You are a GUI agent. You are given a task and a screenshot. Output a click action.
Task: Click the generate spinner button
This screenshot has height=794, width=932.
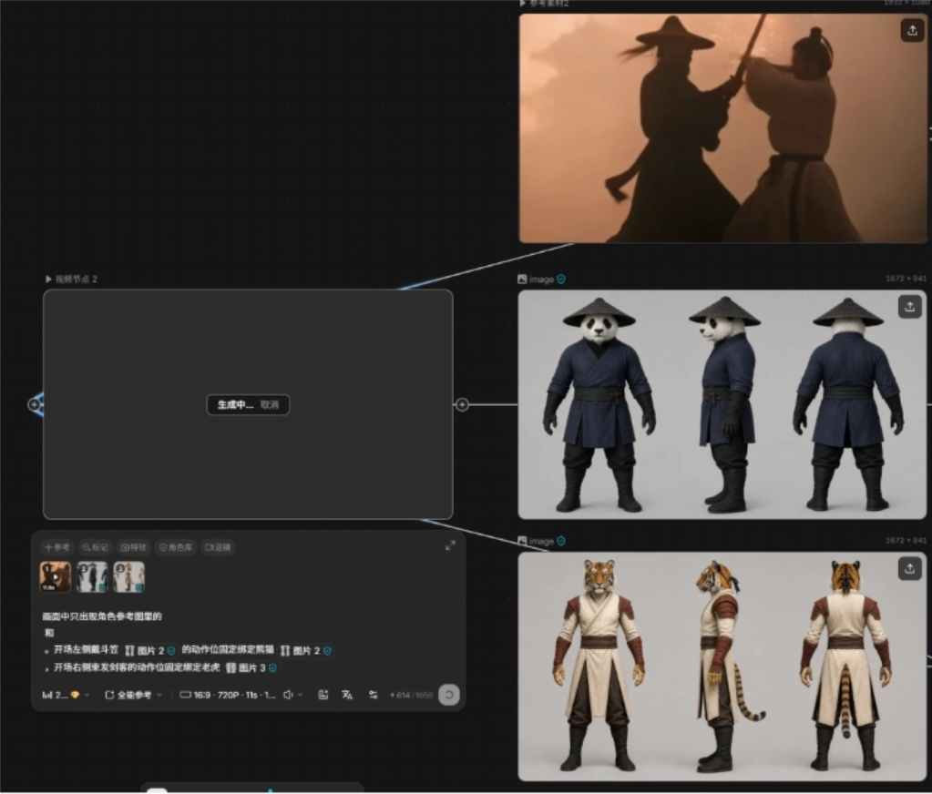point(449,695)
